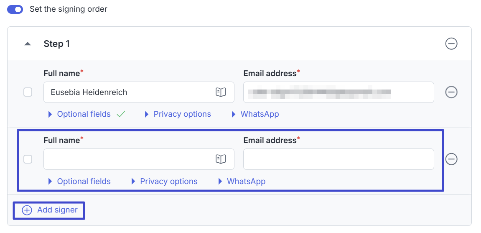Open address book in empty name field
The width and height of the screenshot is (481, 233).
click(221, 159)
